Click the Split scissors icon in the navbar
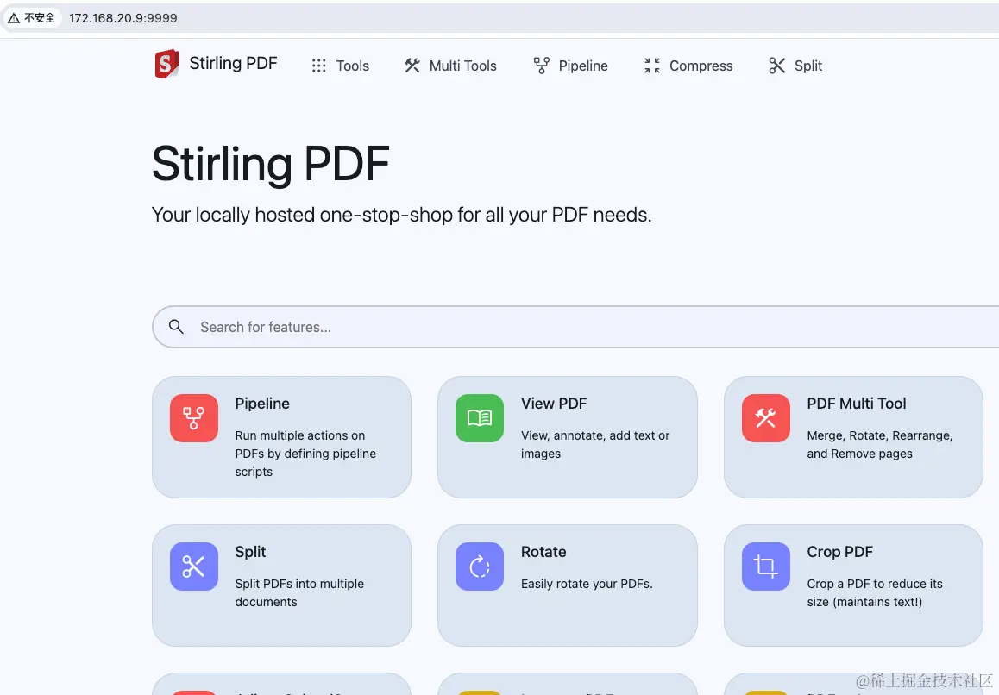The image size is (999, 695). tap(776, 66)
